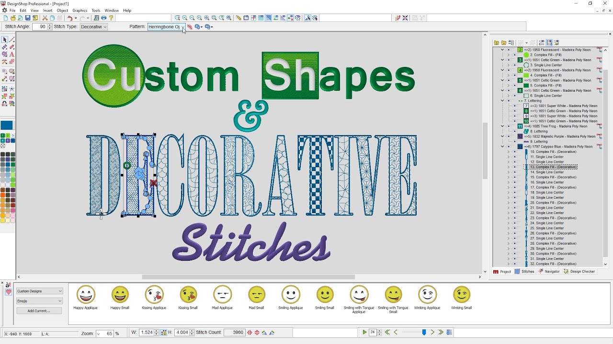Click the open folder icon in toolbar

12,18
